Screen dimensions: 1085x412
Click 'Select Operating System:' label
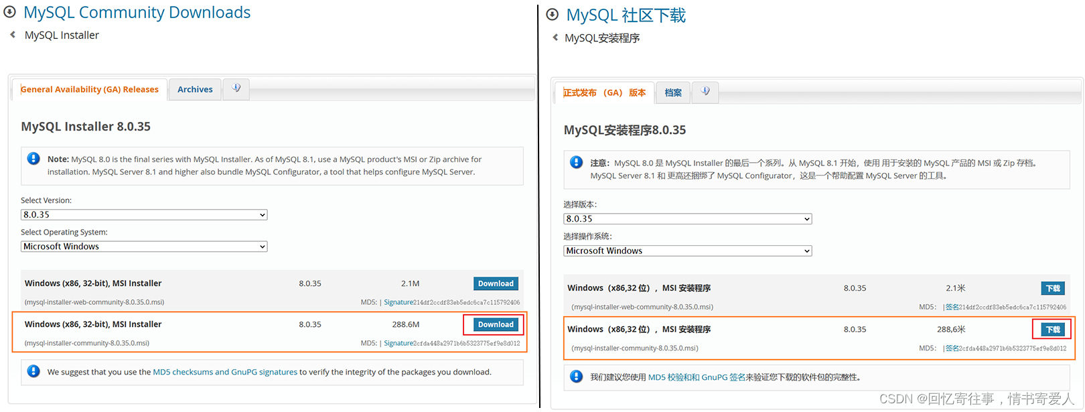pos(64,232)
